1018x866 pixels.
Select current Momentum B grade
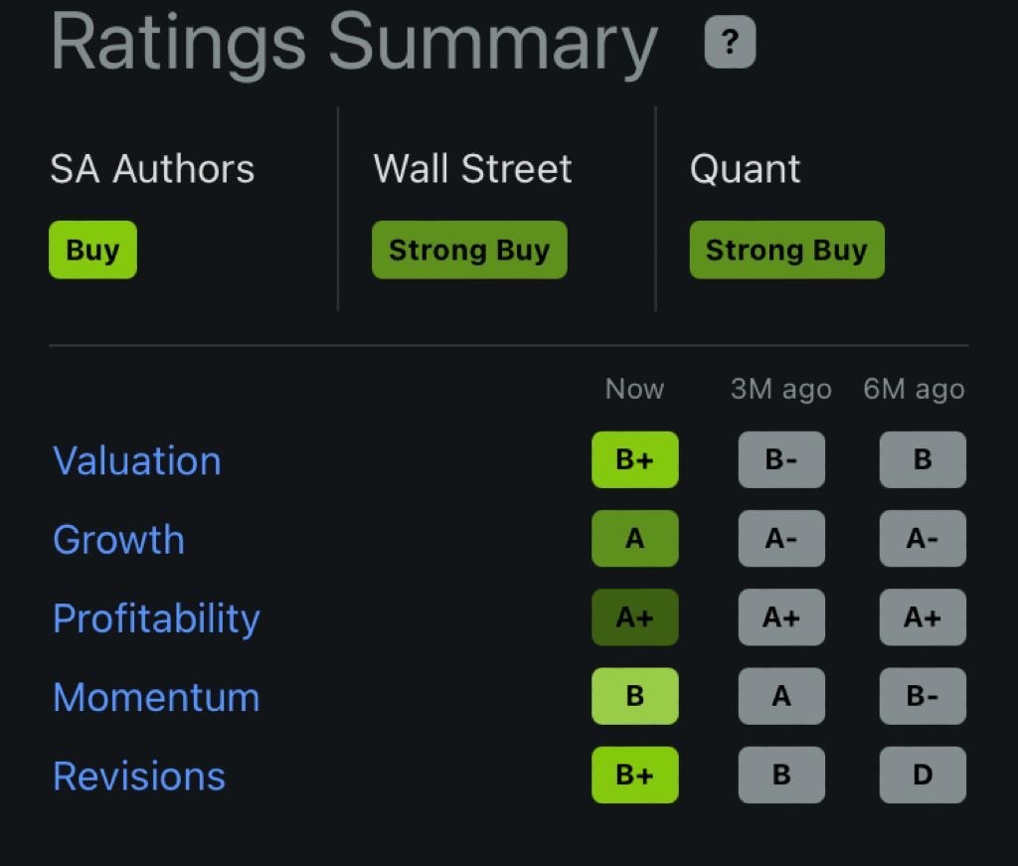coord(634,696)
